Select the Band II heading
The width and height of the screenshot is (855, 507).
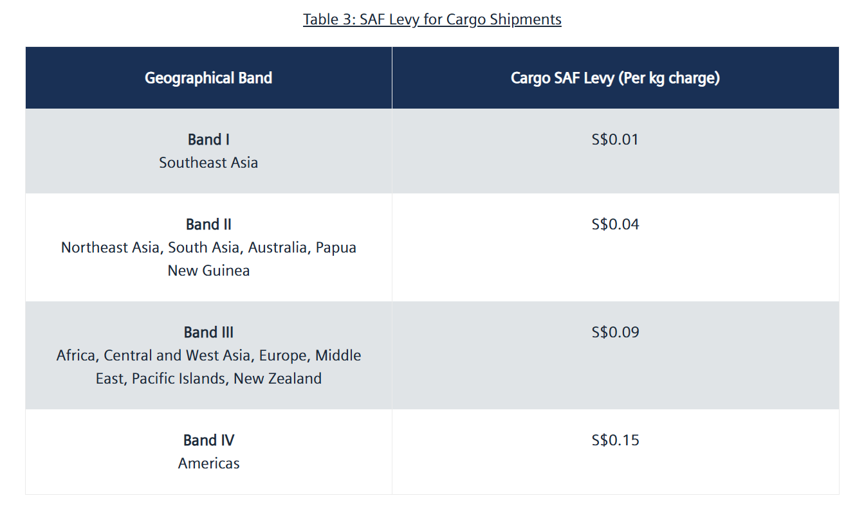pos(208,224)
